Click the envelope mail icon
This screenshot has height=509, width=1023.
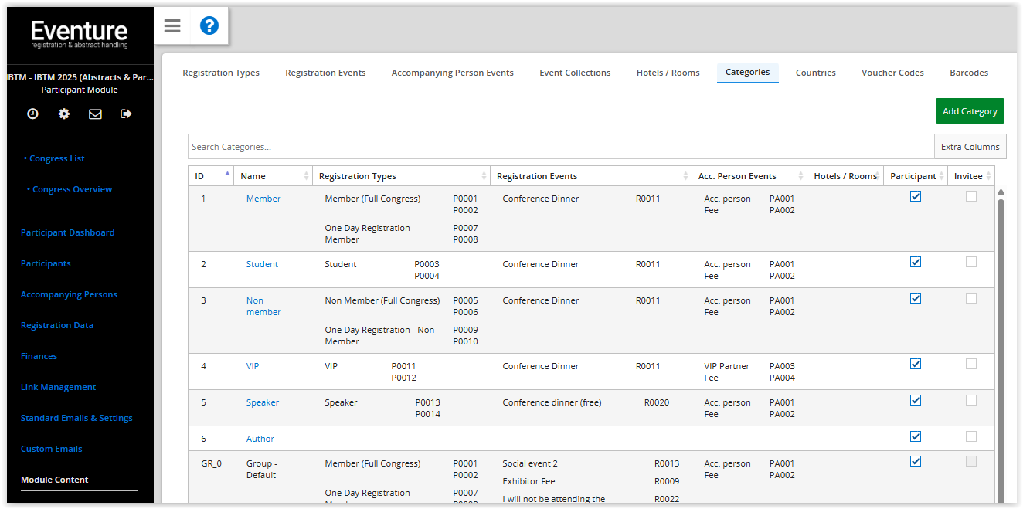pyautogui.click(x=95, y=114)
